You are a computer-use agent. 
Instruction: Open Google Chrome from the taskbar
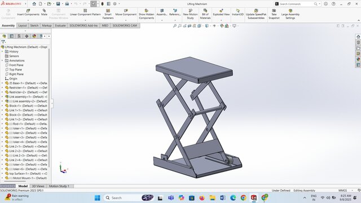pyautogui.click(x=243, y=198)
